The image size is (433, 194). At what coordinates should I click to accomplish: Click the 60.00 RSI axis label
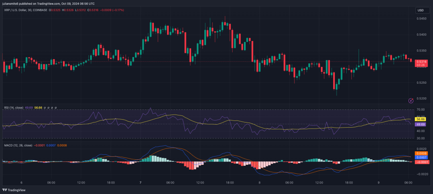coord(421,117)
